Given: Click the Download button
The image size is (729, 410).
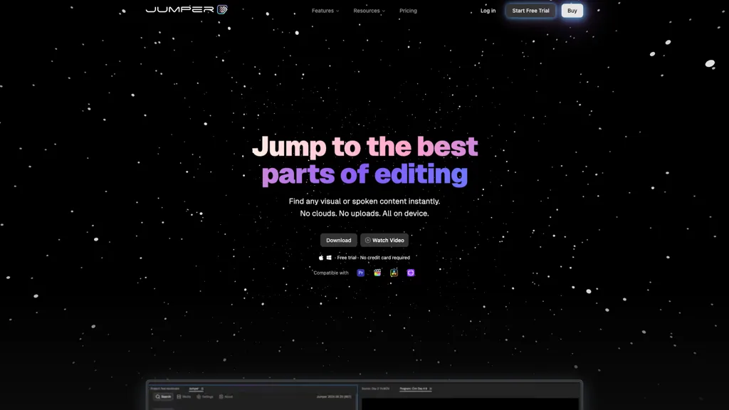Looking at the screenshot, I should tap(338, 241).
